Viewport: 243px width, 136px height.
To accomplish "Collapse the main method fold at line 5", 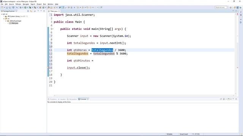I will tap(53, 29).
